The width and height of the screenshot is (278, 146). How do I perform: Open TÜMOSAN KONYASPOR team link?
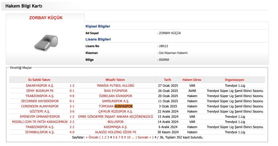116,106
